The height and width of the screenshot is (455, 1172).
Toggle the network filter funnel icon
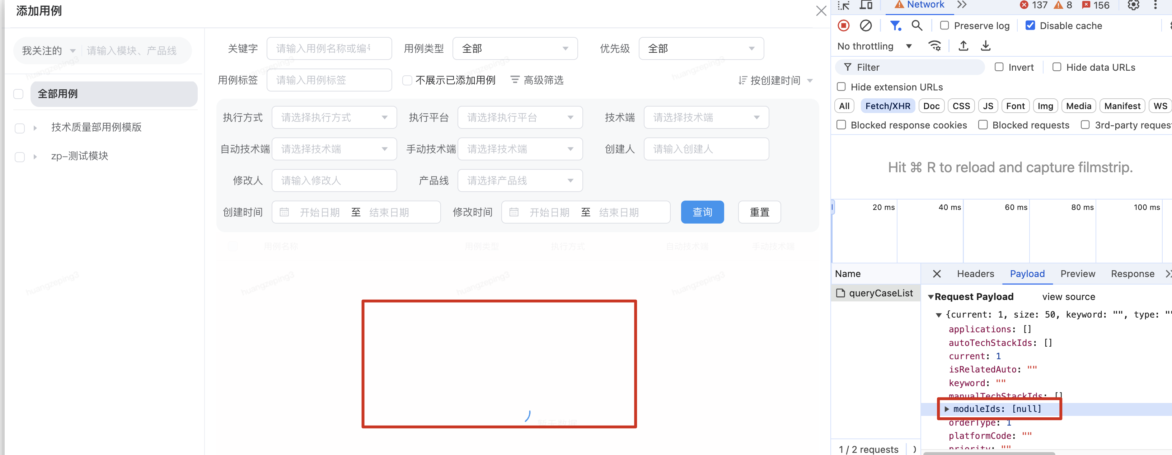point(895,25)
